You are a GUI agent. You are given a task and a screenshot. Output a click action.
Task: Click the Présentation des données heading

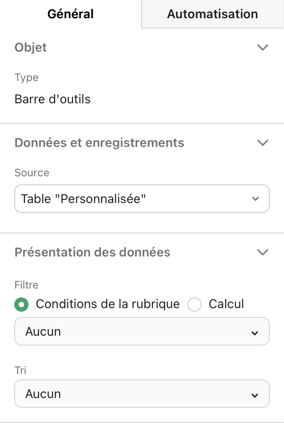92,252
